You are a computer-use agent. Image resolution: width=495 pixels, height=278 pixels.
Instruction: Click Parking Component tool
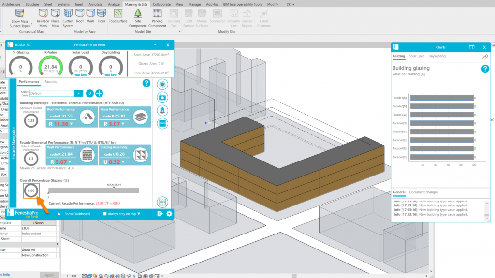click(x=157, y=18)
